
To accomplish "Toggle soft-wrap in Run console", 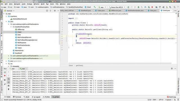I will click(x=8, y=79).
